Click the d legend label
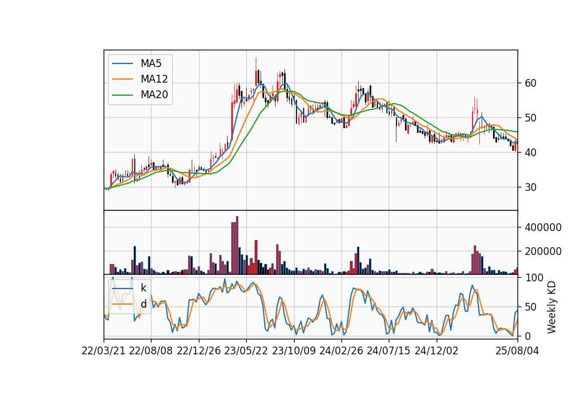This screenshot has height=413, width=575. (143, 304)
